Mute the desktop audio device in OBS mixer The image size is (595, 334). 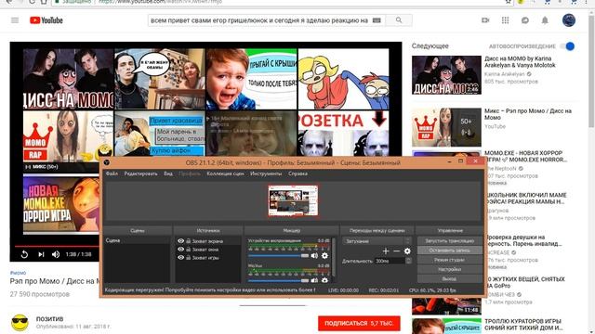(314, 256)
